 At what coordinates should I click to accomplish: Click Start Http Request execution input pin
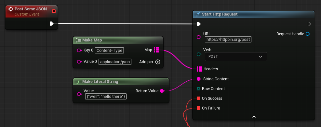(198, 24)
